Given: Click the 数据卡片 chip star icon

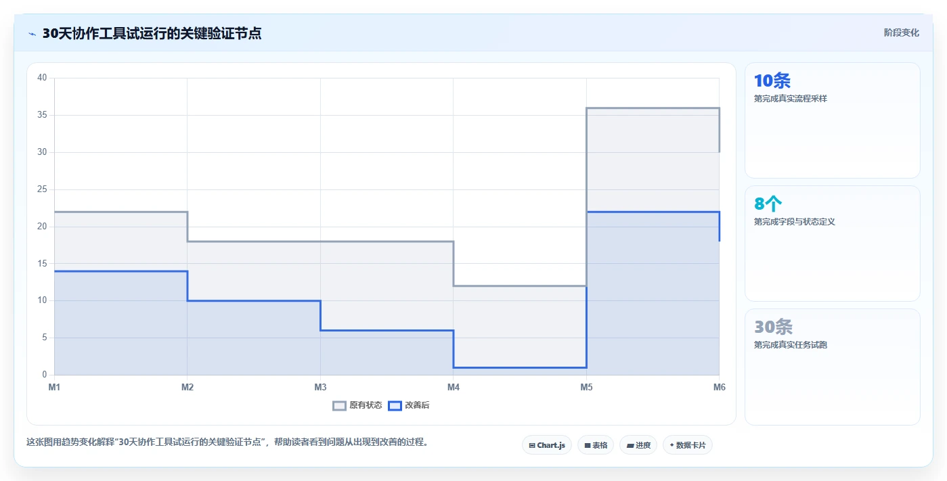Looking at the screenshot, I should [671, 445].
